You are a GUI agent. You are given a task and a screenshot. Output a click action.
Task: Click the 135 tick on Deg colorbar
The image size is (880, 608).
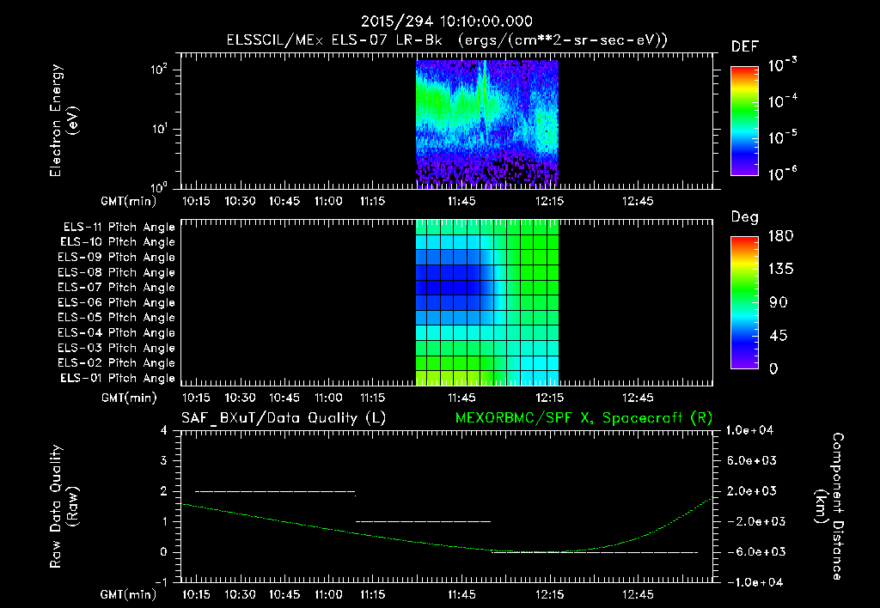(780, 270)
